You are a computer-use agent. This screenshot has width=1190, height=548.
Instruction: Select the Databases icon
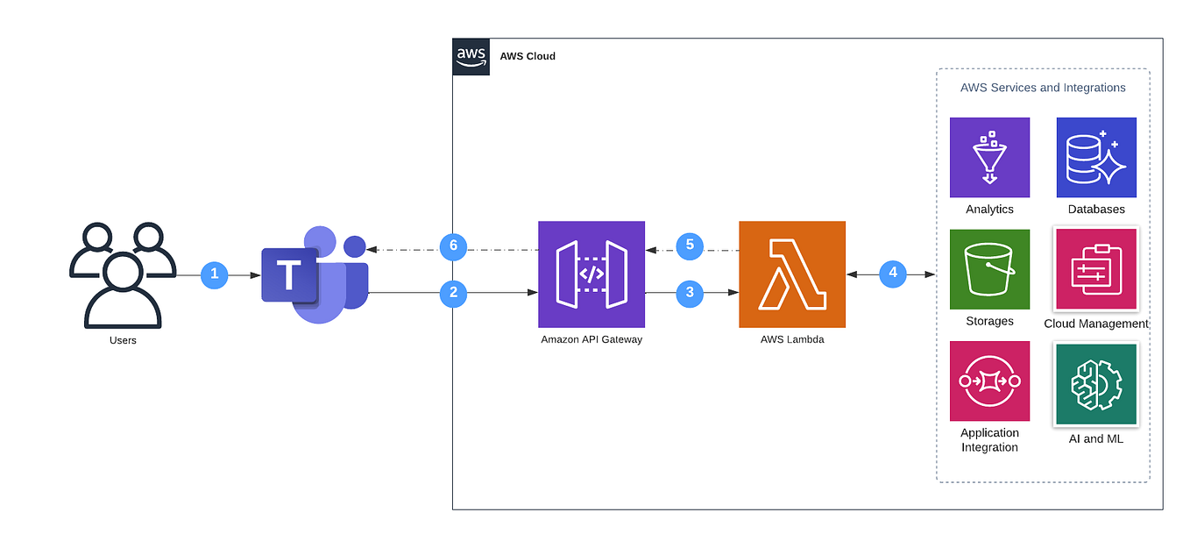1095,158
